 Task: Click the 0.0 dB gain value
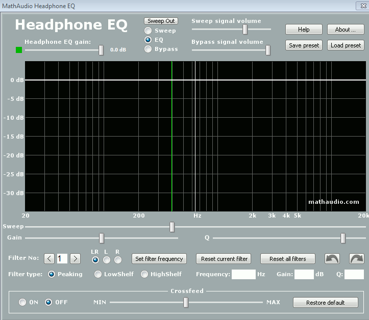tap(118, 50)
